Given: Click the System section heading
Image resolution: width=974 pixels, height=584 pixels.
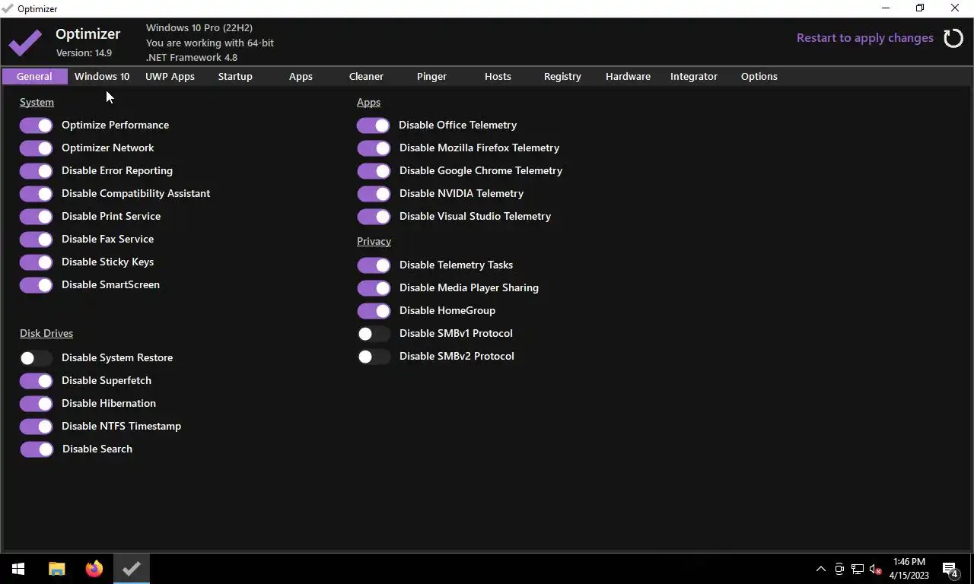Looking at the screenshot, I should [x=37, y=102].
